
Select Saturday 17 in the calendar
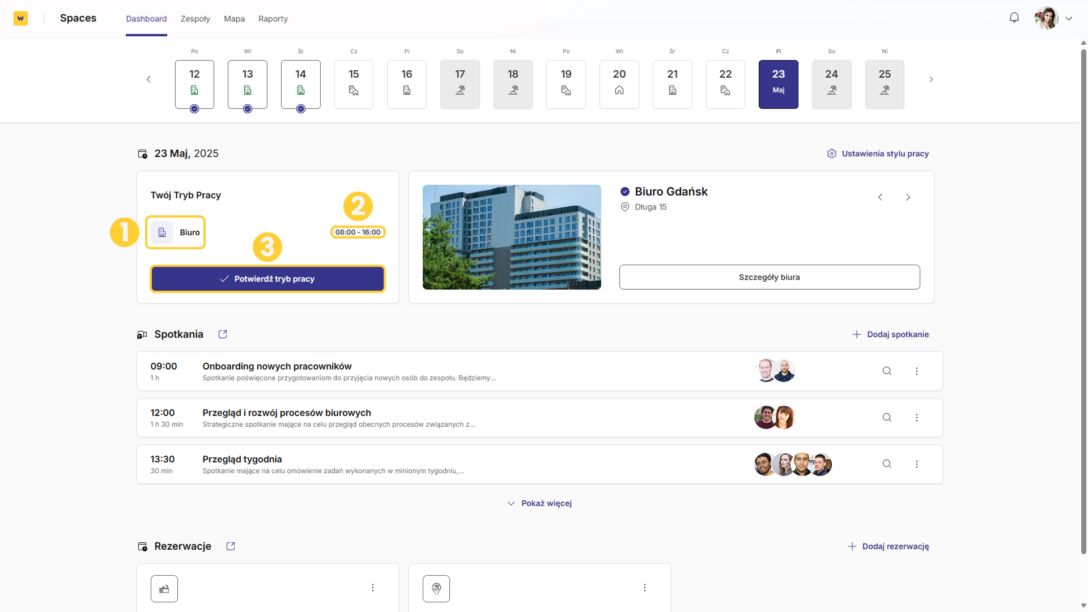click(x=460, y=84)
